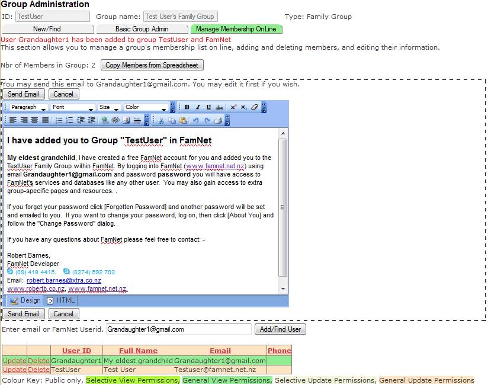This screenshot has width=488, height=385.
Task: Expand overflow options after the horizontal rule icon
Action: [147, 120]
